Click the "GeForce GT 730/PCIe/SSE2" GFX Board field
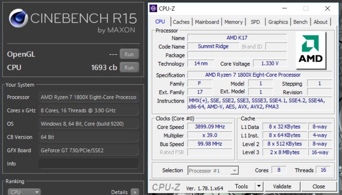 pyautogui.click(x=89, y=150)
